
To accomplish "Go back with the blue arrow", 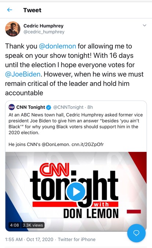I will 10,10.
